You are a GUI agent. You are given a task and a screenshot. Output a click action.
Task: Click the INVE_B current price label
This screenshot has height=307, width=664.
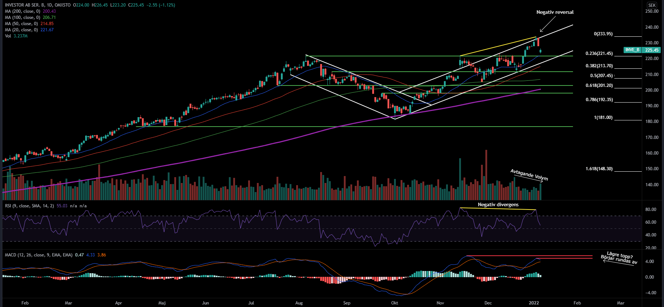pos(642,50)
